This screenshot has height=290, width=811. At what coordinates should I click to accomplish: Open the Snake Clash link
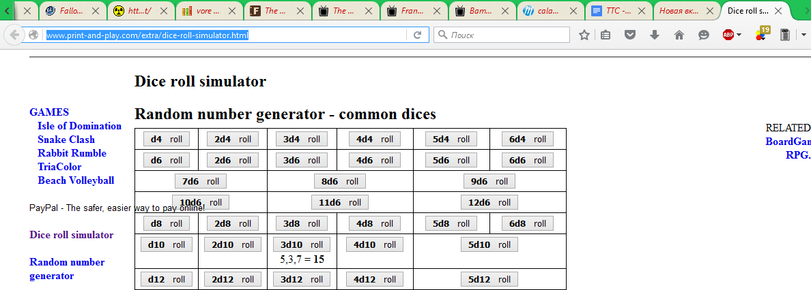click(x=66, y=140)
